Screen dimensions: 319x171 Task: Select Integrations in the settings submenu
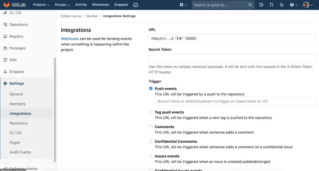tap(21, 114)
